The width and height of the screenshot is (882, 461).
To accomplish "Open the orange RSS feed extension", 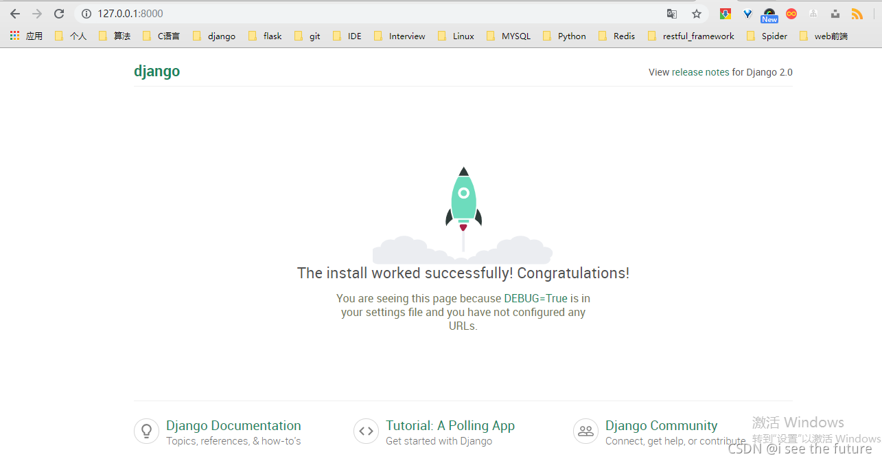I will [x=857, y=14].
